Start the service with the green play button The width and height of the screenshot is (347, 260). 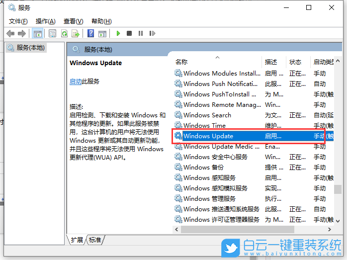(x=118, y=33)
